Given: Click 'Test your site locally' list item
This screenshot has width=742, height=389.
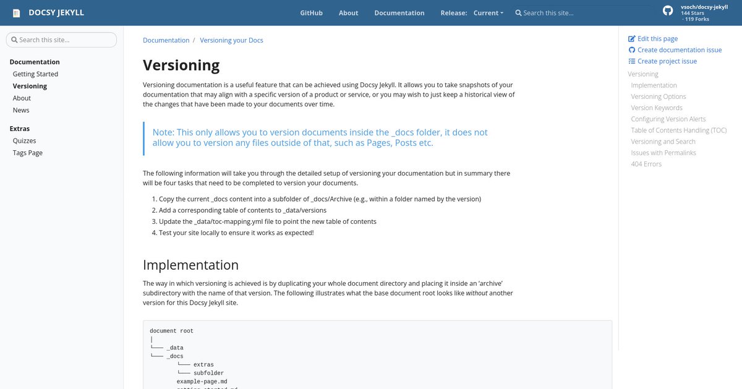Looking at the screenshot, I should click(236, 233).
